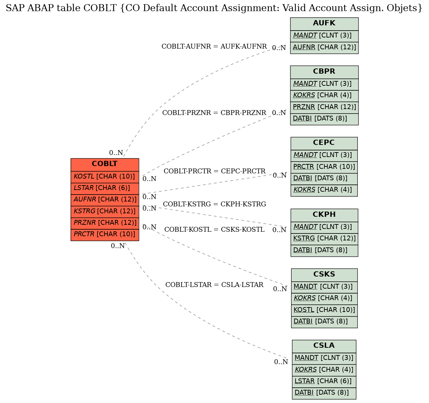The width and height of the screenshot is (429, 403).
Task: Click MANDT [CLNT (3)] in CSKS table
Action: [324, 287]
